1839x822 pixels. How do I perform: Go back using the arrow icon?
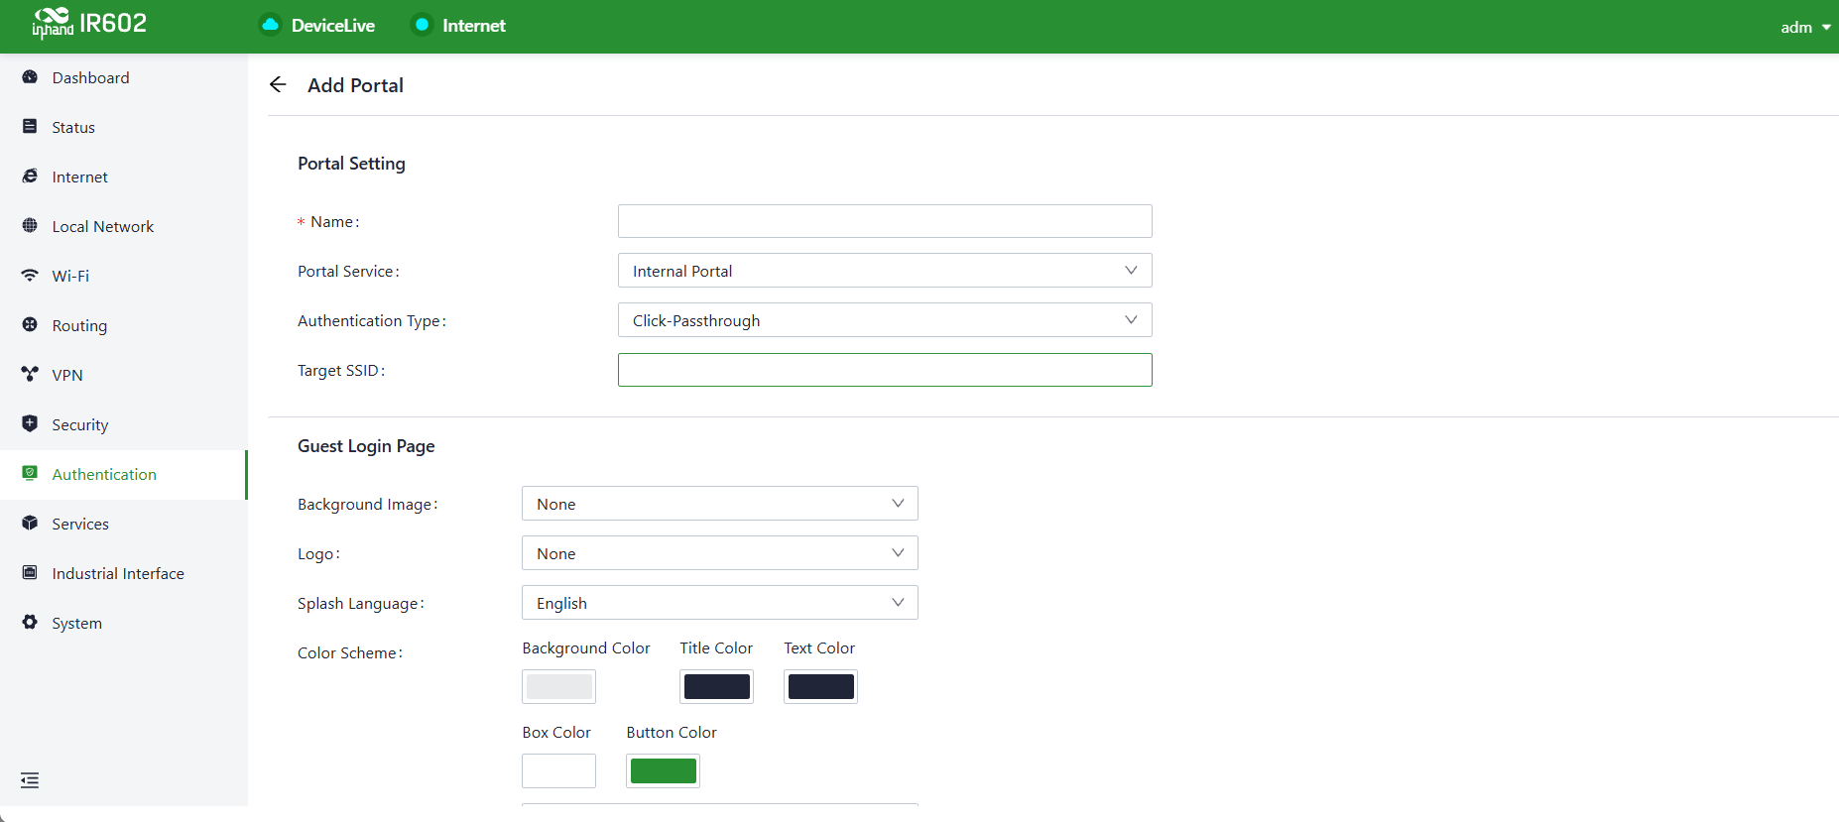click(x=278, y=85)
